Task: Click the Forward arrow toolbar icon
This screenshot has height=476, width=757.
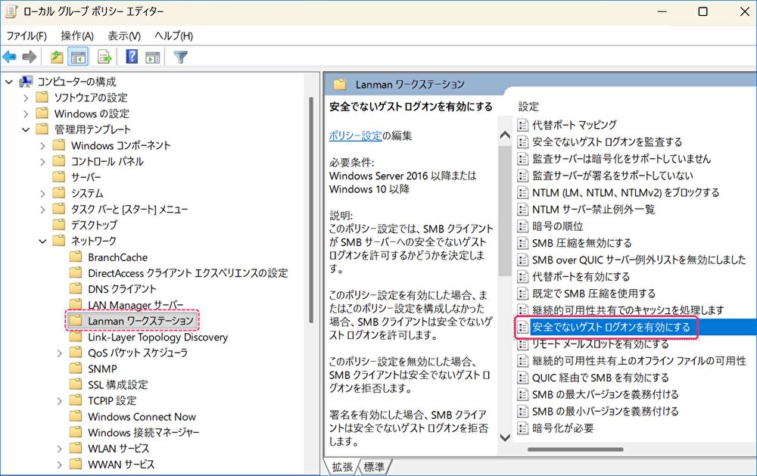Action: (x=30, y=57)
